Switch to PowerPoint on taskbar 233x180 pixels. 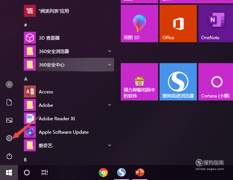140,173
